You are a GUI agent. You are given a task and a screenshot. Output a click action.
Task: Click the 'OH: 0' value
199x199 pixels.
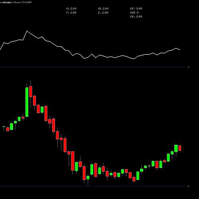point(134,13)
